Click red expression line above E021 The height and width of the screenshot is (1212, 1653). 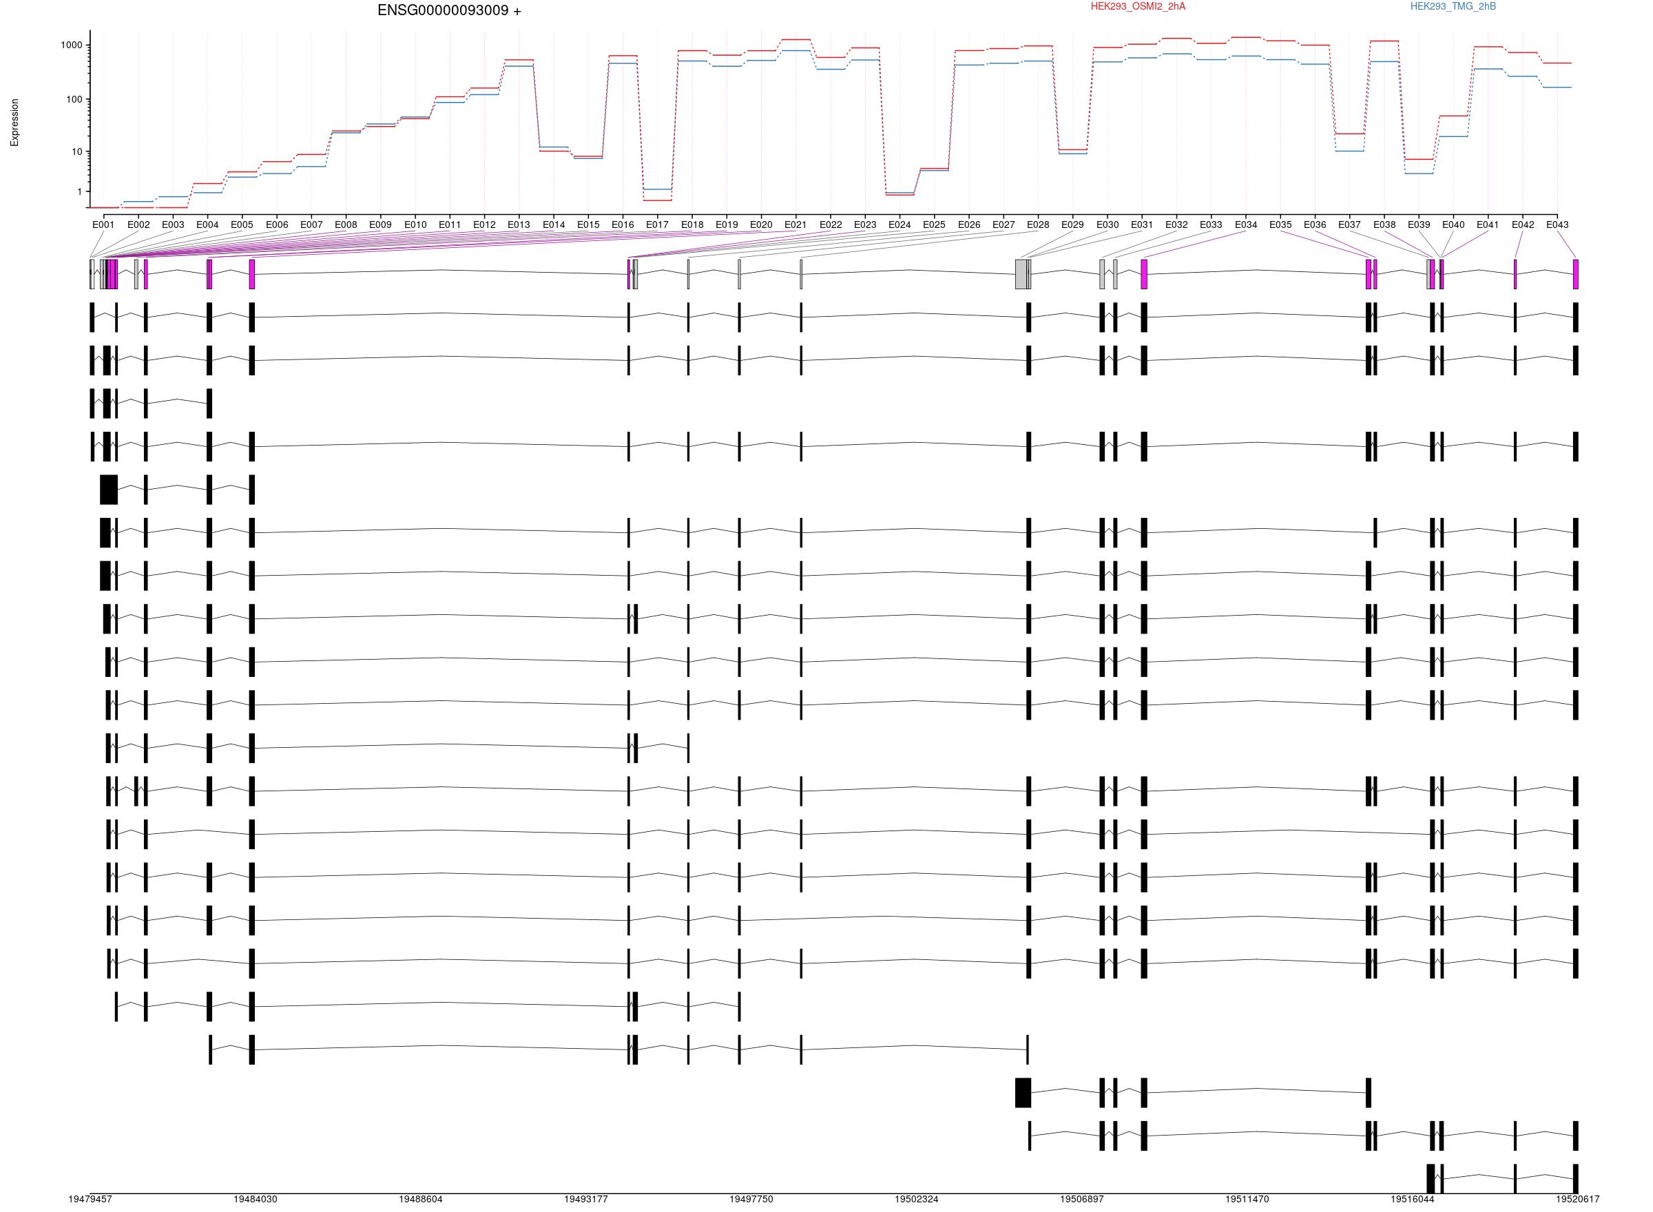tap(796, 39)
